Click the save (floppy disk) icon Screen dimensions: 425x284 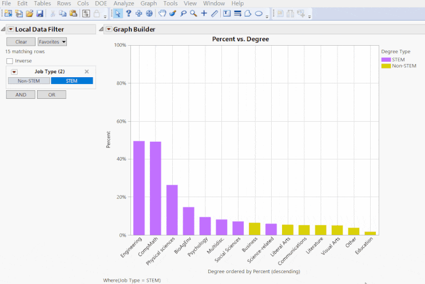tap(39, 13)
